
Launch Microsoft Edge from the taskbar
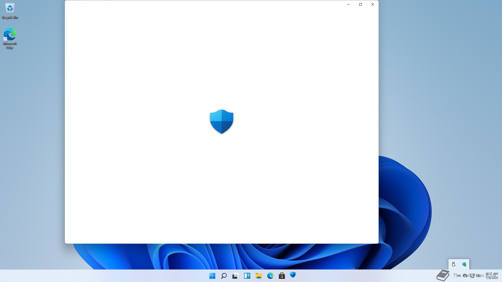coord(270,276)
